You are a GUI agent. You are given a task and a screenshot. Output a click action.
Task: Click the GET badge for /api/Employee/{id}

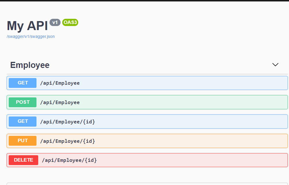click(x=23, y=121)
